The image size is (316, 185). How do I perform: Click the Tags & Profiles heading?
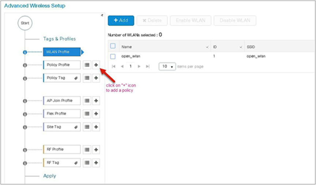[x=60, y=39]
